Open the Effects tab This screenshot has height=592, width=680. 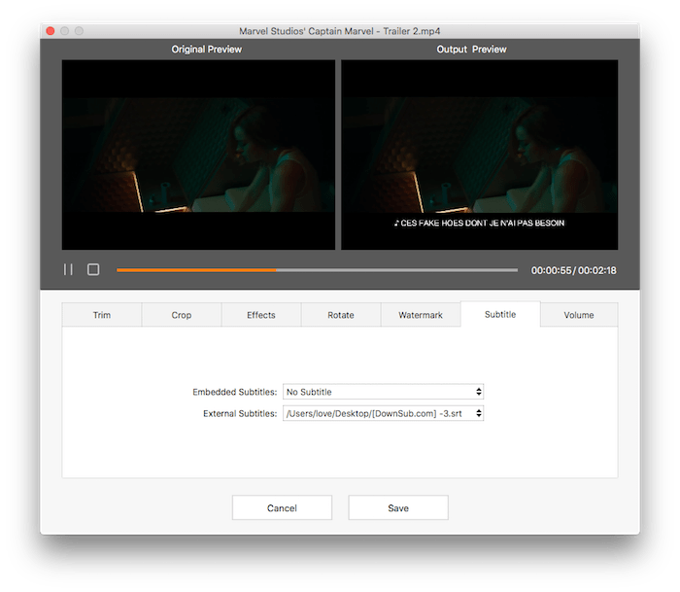click(x=261, y=315)
